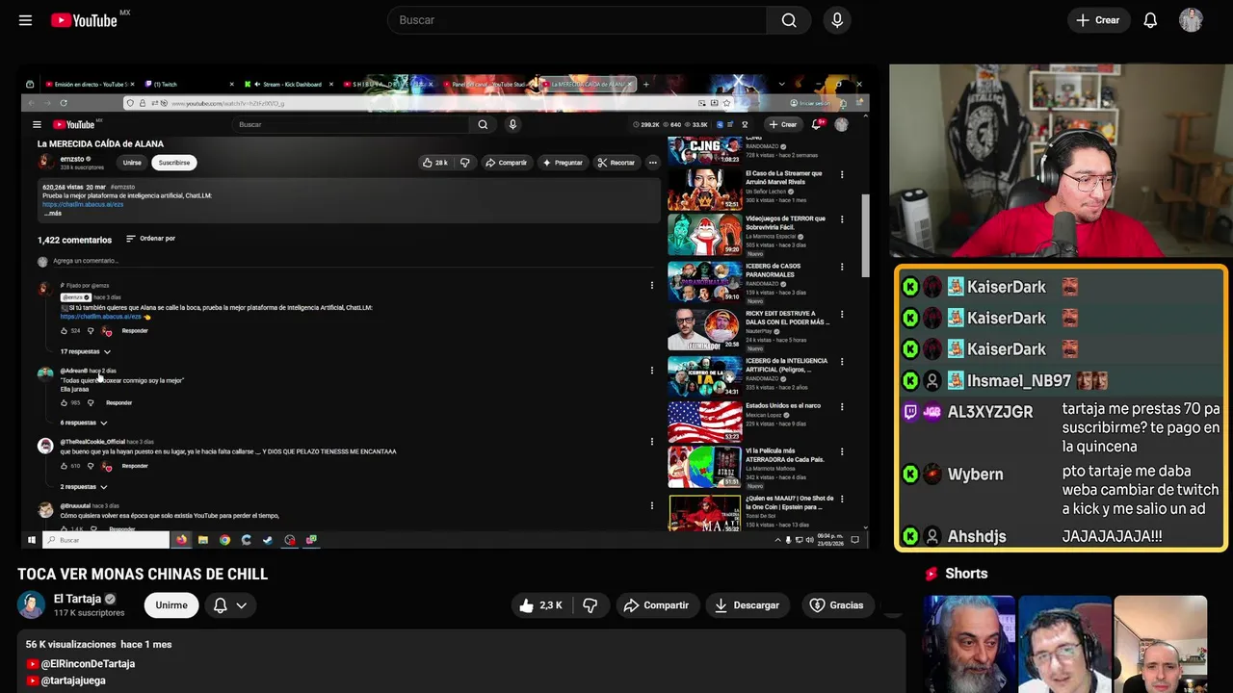Like the video showing 2,3 K
Image resolution: width=1233 pixels, height=693 pixels.
pos(539,605)
